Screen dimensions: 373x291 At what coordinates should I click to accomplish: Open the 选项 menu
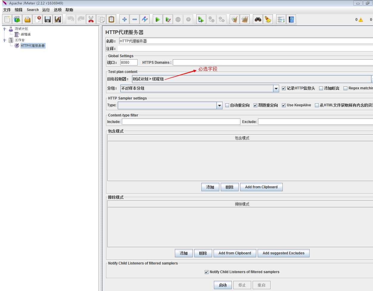tap(57, 10)
